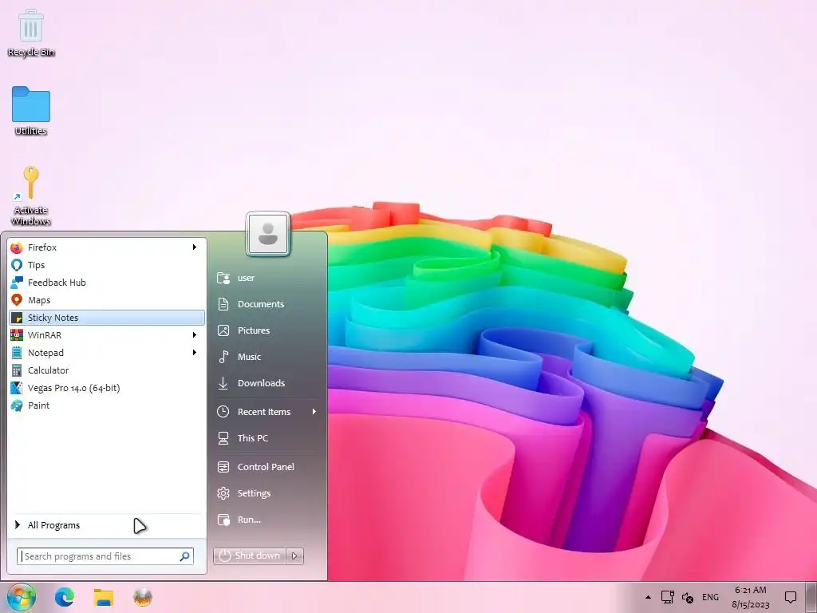Expand the Firefox jump list arrow
The height and width of the screenshot is (613, 817).
195,247
